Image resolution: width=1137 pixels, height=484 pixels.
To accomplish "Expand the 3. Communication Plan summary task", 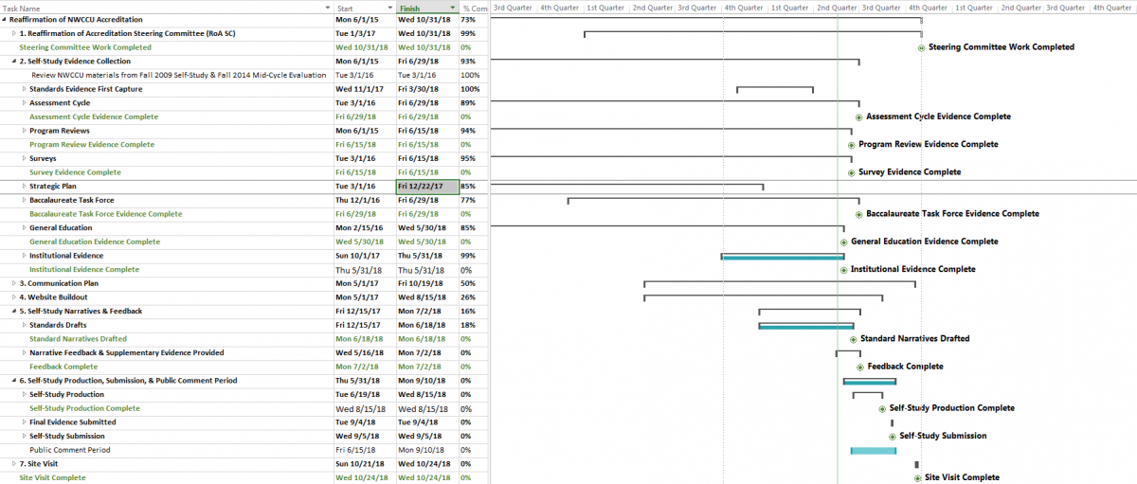I will coord(14,283).
